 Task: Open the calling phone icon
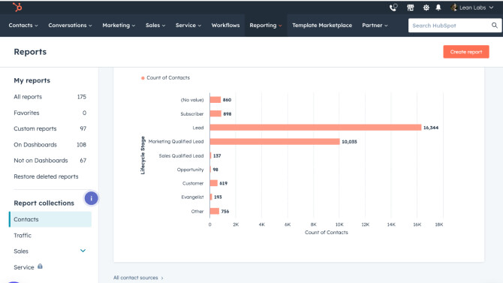[393, 8]
